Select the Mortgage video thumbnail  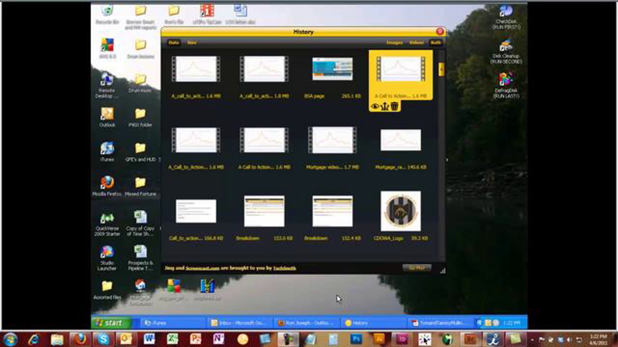(x=332, y=140)
